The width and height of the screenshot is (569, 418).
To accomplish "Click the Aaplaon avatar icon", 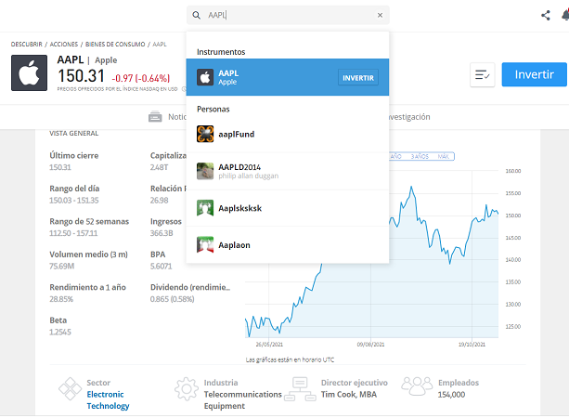I will tap(205, 245).
